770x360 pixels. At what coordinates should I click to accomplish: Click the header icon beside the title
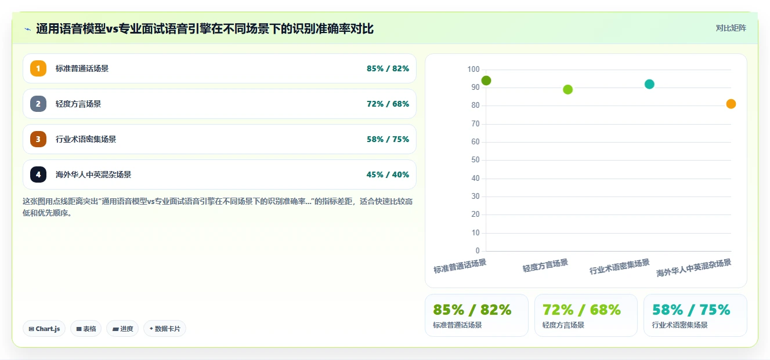[x=27, y=28]
